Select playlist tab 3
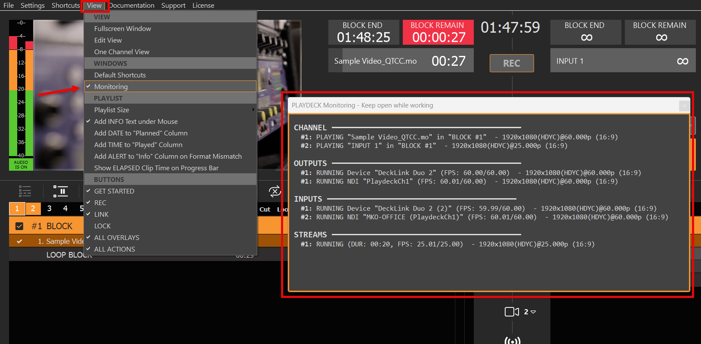The image size is (701, 344). [x=49, y=209]
